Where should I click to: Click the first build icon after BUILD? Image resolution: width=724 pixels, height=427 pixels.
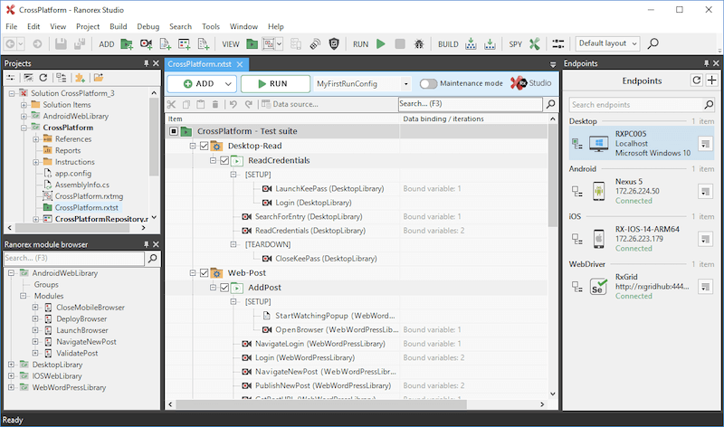pos(471,43)
